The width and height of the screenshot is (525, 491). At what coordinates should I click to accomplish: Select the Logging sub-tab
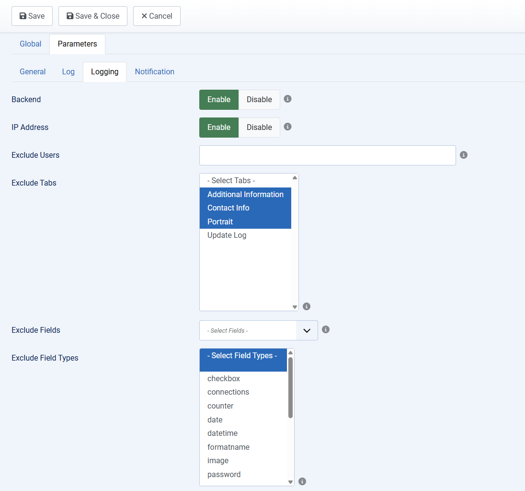pyautogui.click(x=105, y=72)
